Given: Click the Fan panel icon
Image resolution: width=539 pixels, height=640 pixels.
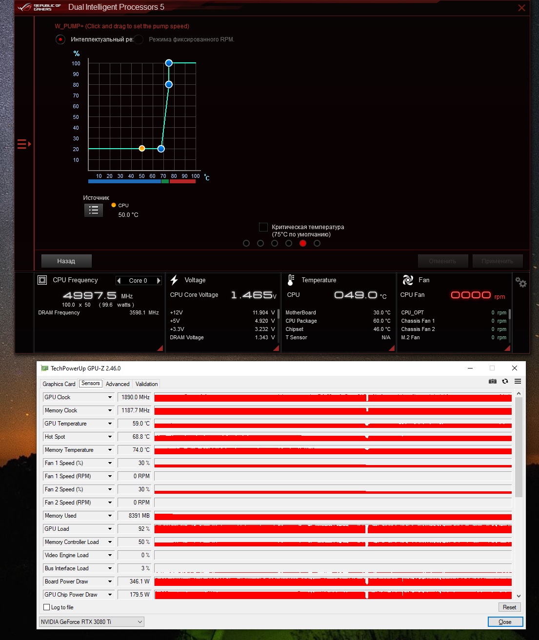Looking at the screenshot, I should (408, 280).
